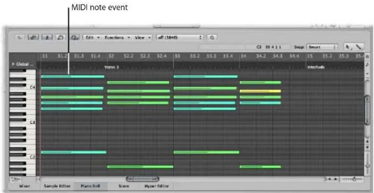Toggle the MIDI In button
The height and width of the screenshot is (193, 374).
tap(61, 37)
